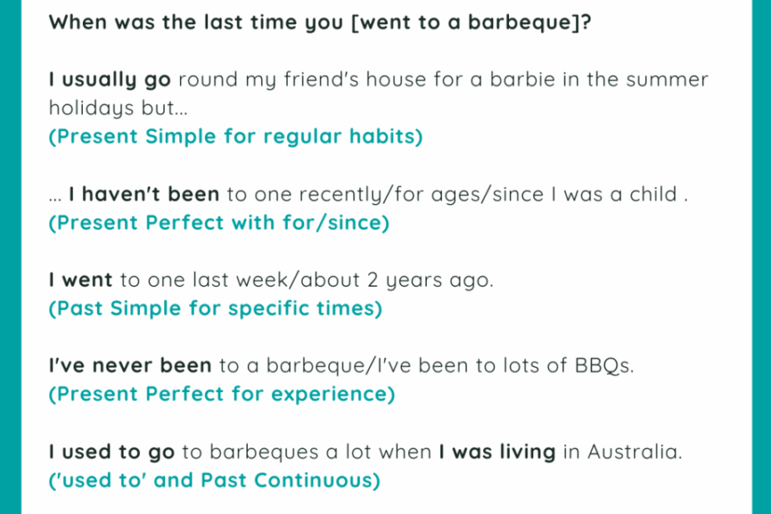Click the bold phrase "I used to go"
Image resolution: width=771 pixels, height=514 pixels.
[112, 452]
